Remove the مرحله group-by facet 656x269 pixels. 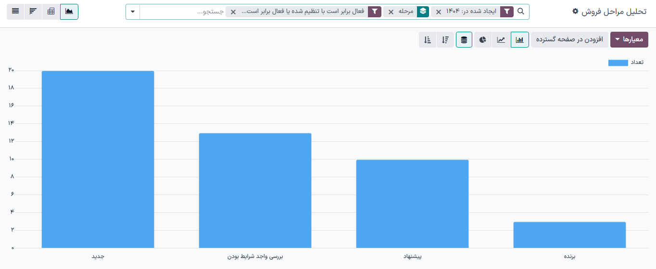point(391,12)
